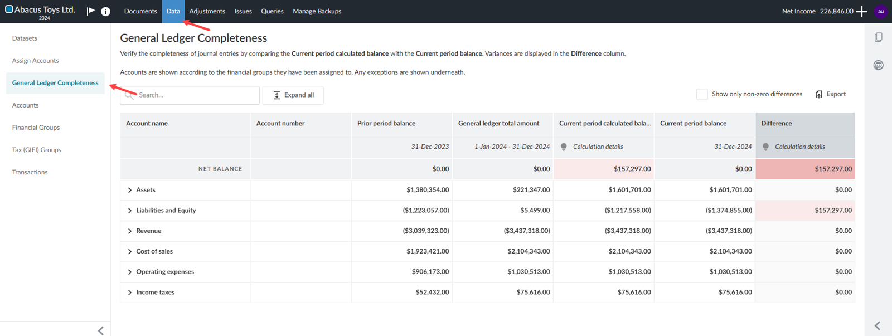The width and height of the screenshot is (892, 336).
Task: Click the Difference column Calculation details lightbulb
Action: coord(765,147)
